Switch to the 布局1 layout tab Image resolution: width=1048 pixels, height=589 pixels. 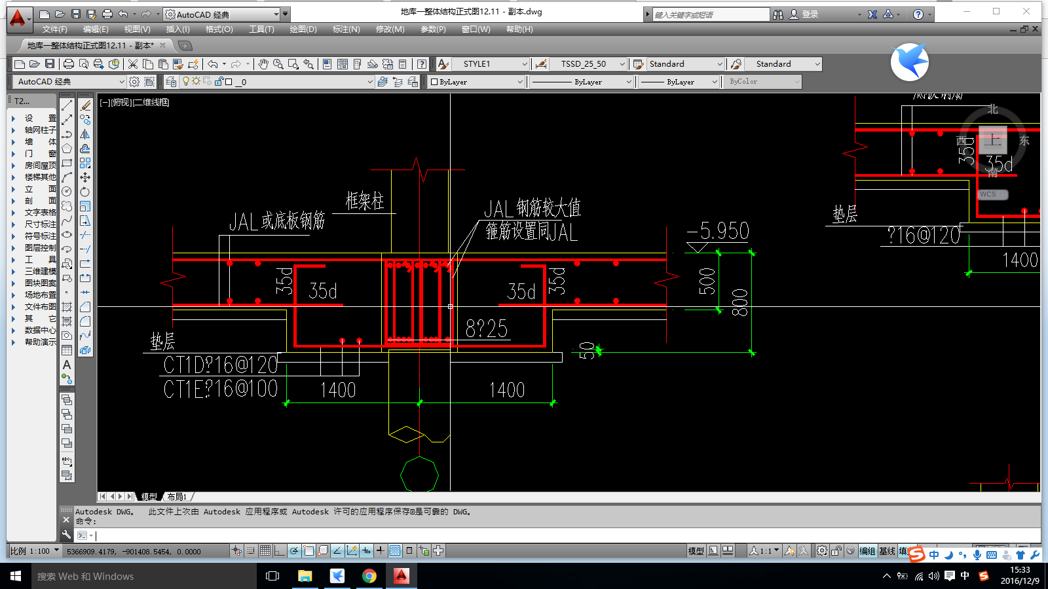(177, 497)
